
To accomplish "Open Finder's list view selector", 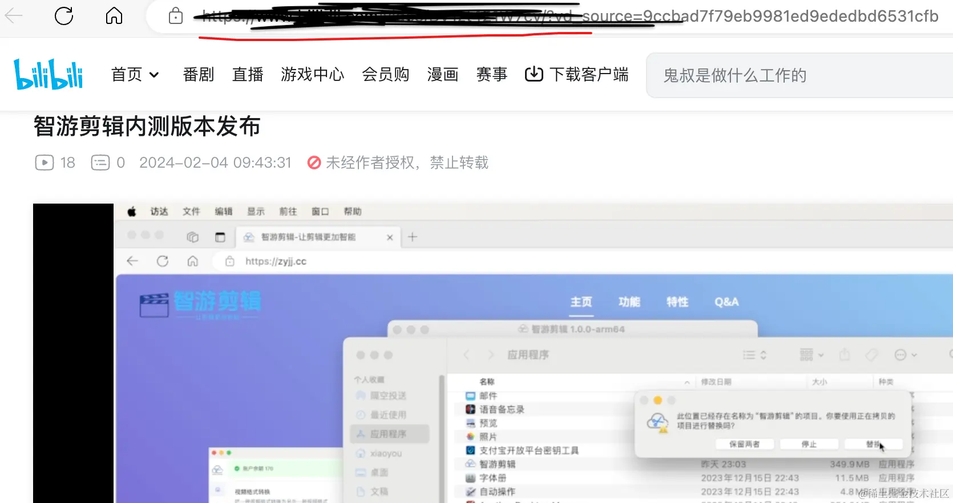I will (754, 355).
